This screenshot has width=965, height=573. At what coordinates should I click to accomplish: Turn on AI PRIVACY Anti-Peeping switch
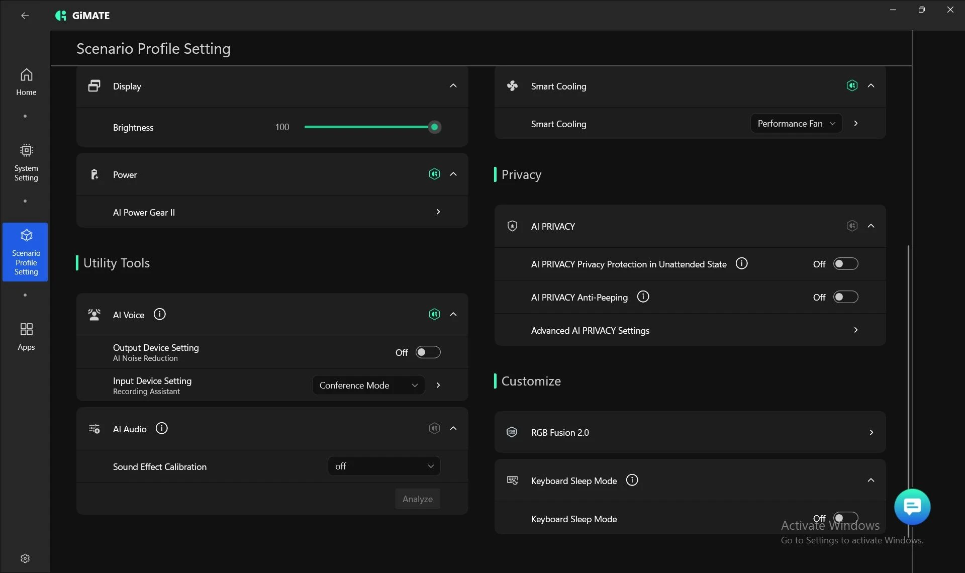845,297
